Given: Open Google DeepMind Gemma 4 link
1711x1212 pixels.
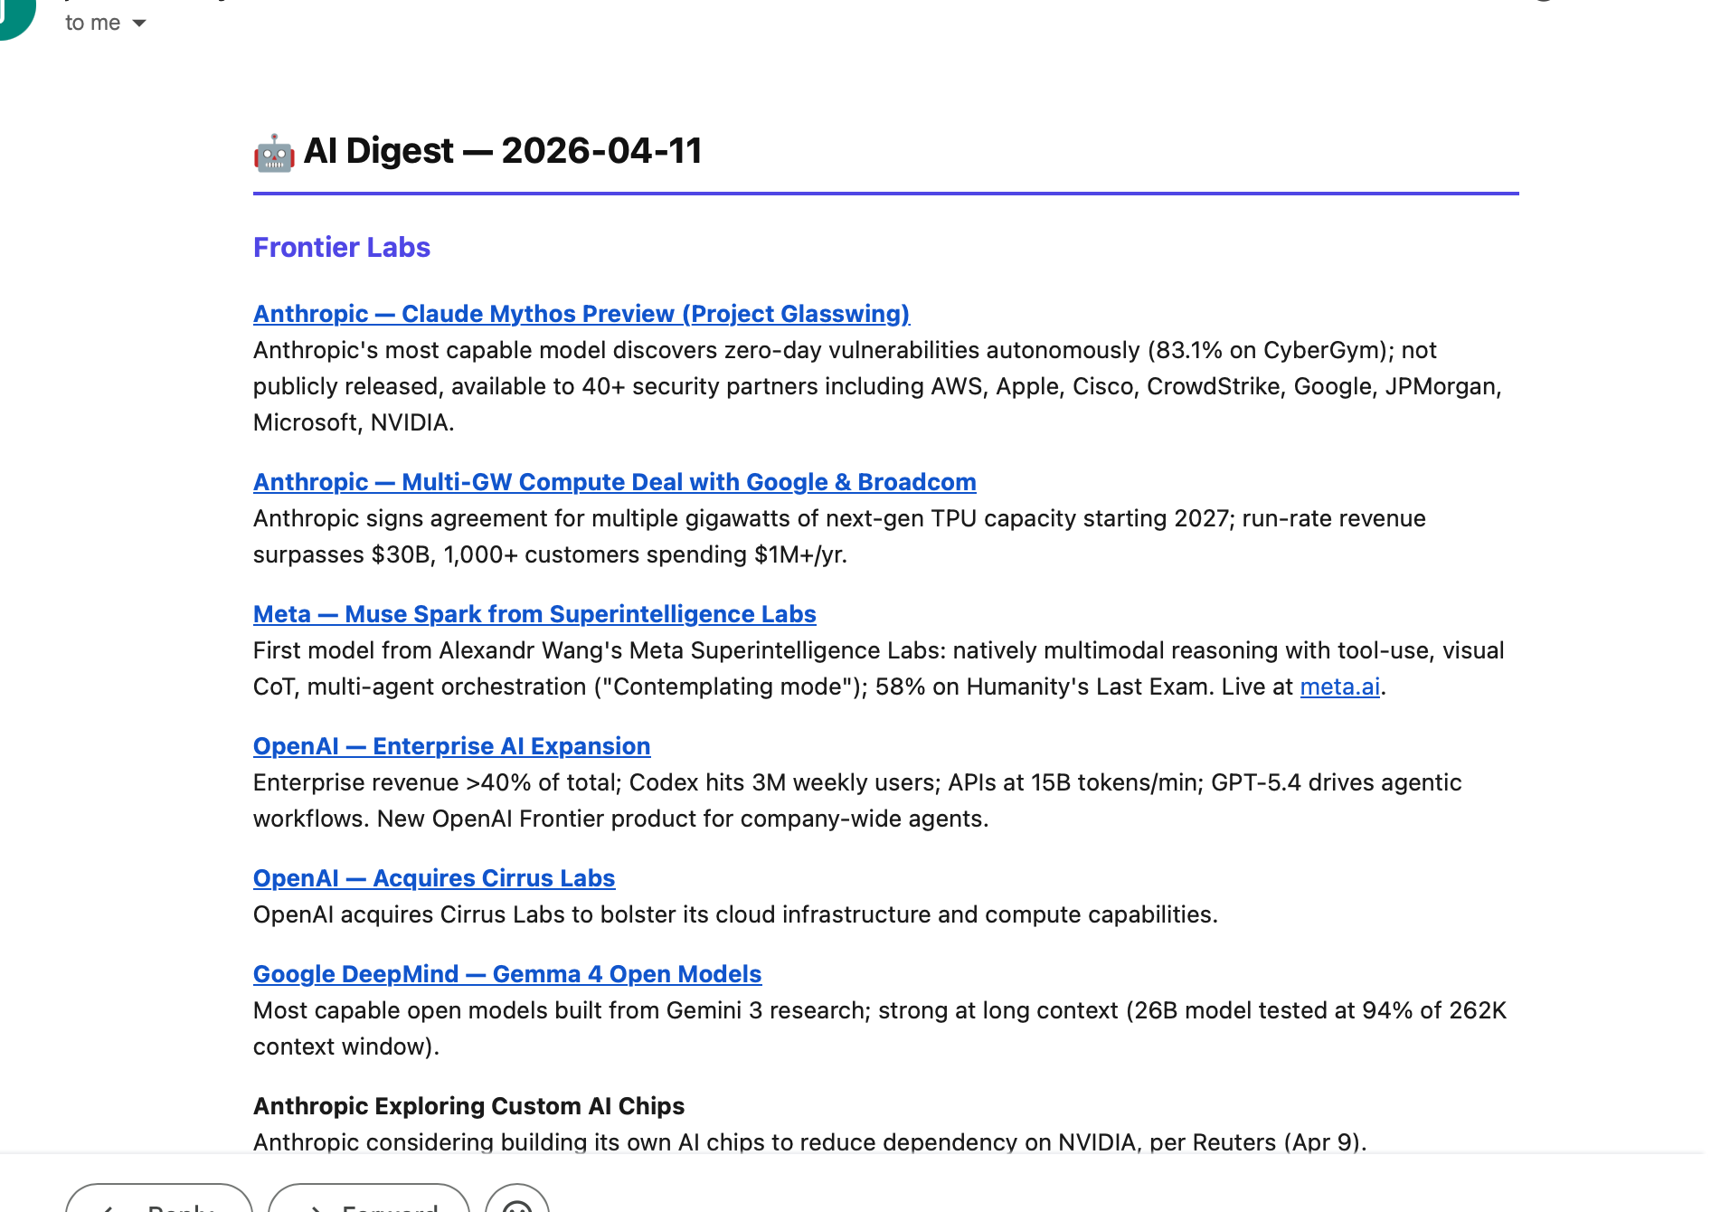Looking at the screenshot, I should point(506,974).
